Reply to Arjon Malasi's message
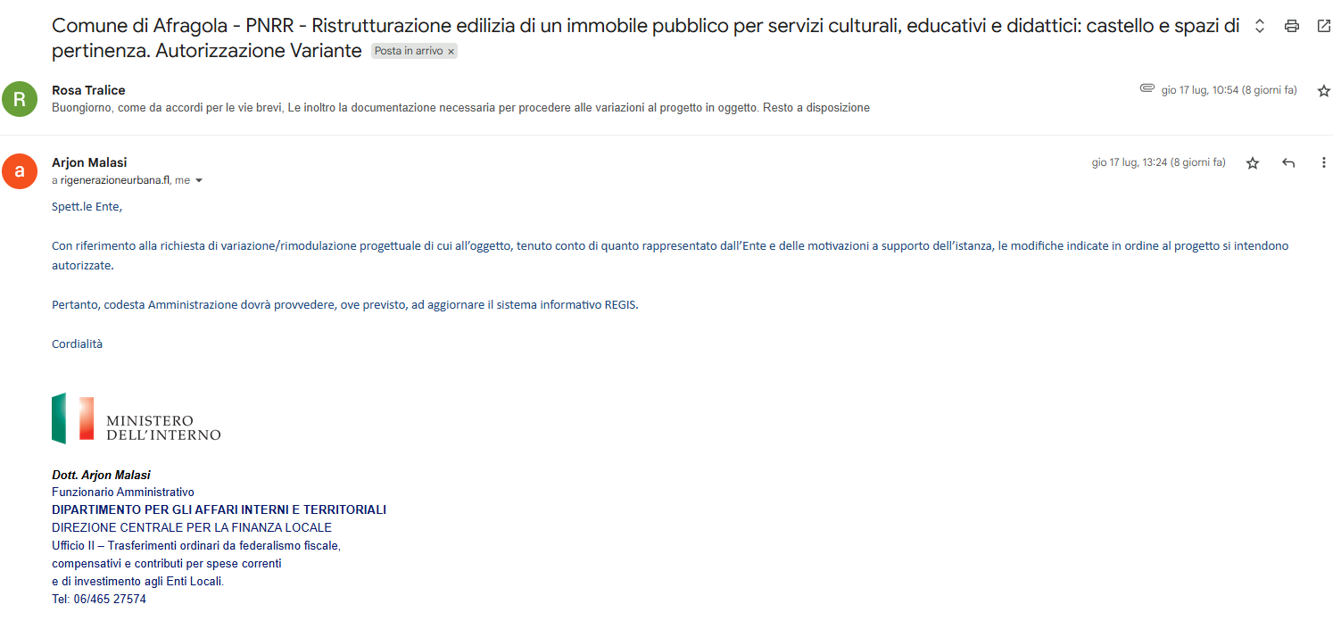The width and height of the screenshot is (1341, 621). coord(1287,163)
